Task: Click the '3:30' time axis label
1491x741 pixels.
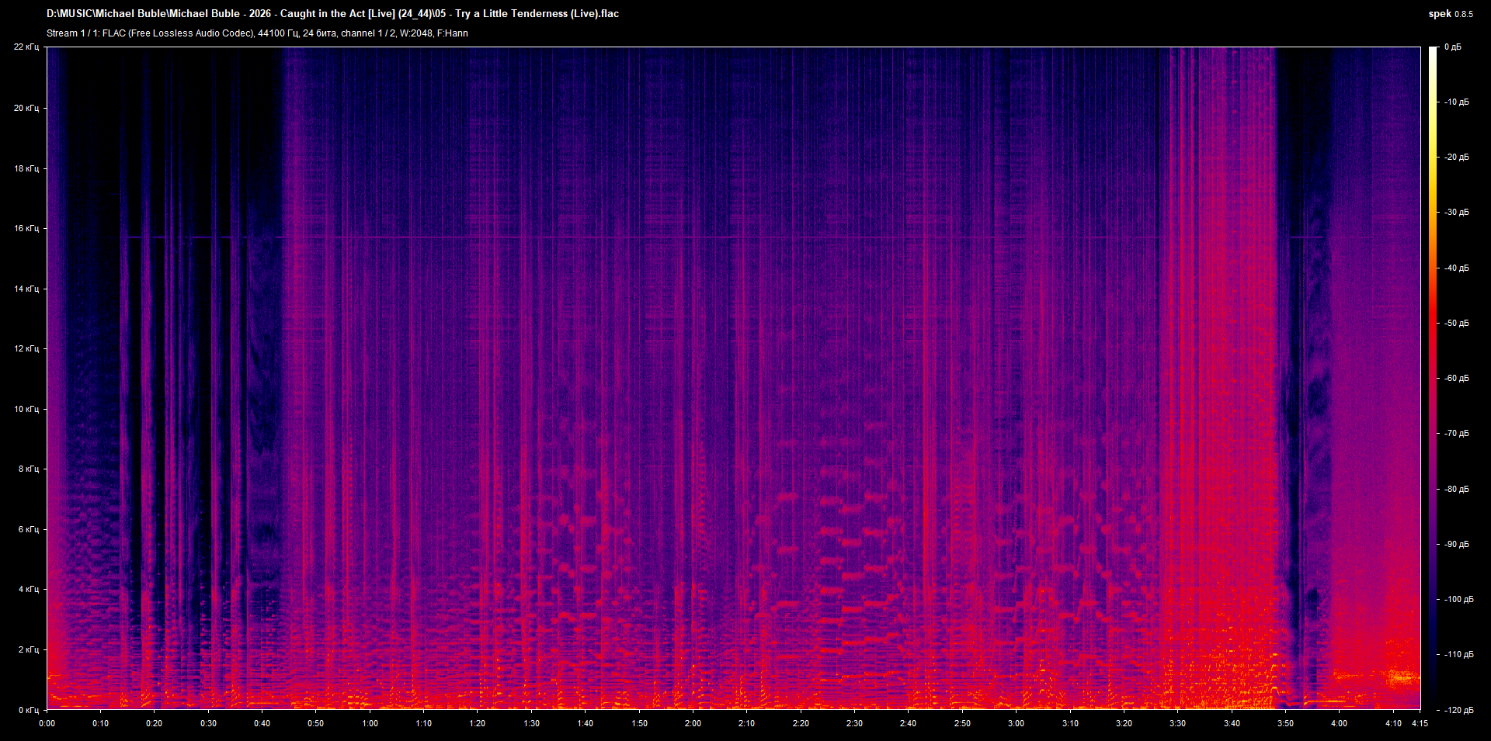Action: [1177, 723]
